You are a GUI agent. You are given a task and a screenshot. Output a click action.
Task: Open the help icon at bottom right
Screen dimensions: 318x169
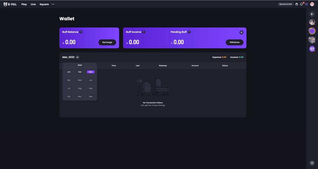(312, 163)
